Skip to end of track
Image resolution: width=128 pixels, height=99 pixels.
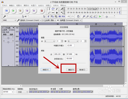tap(34, 11)
